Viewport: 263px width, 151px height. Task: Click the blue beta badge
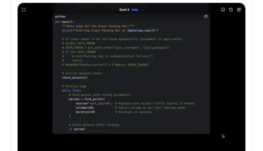pyautogui.click(x=135, y=10)
